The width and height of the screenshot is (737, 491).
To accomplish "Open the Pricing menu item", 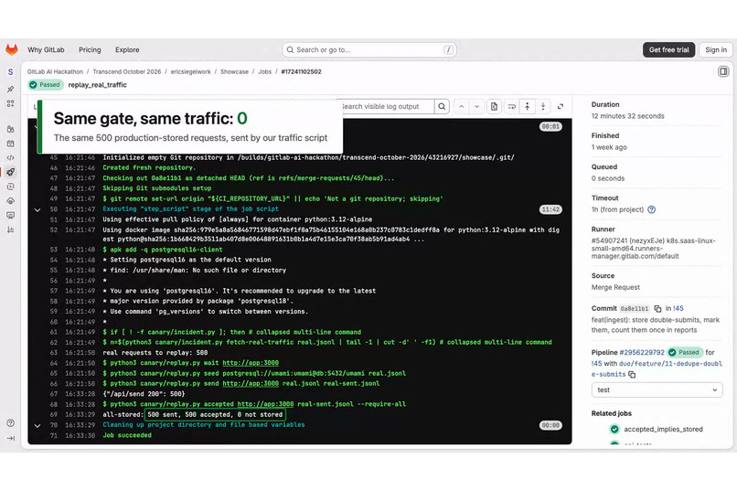I will [x=90, y=49].
